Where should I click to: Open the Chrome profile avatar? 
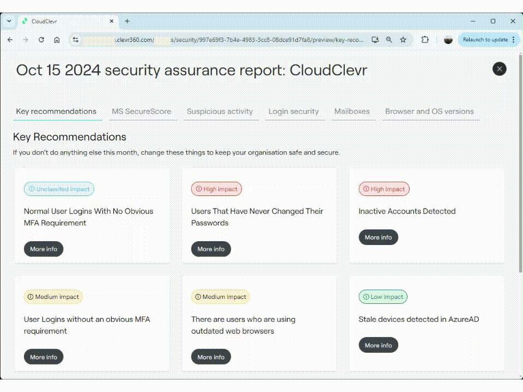[x=448, y=40]
